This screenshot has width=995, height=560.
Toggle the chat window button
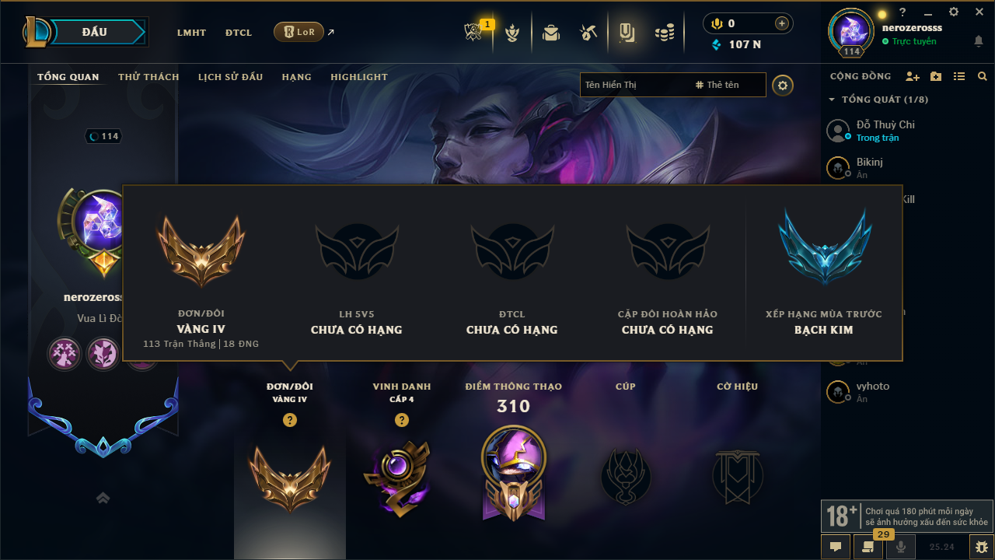835,547
